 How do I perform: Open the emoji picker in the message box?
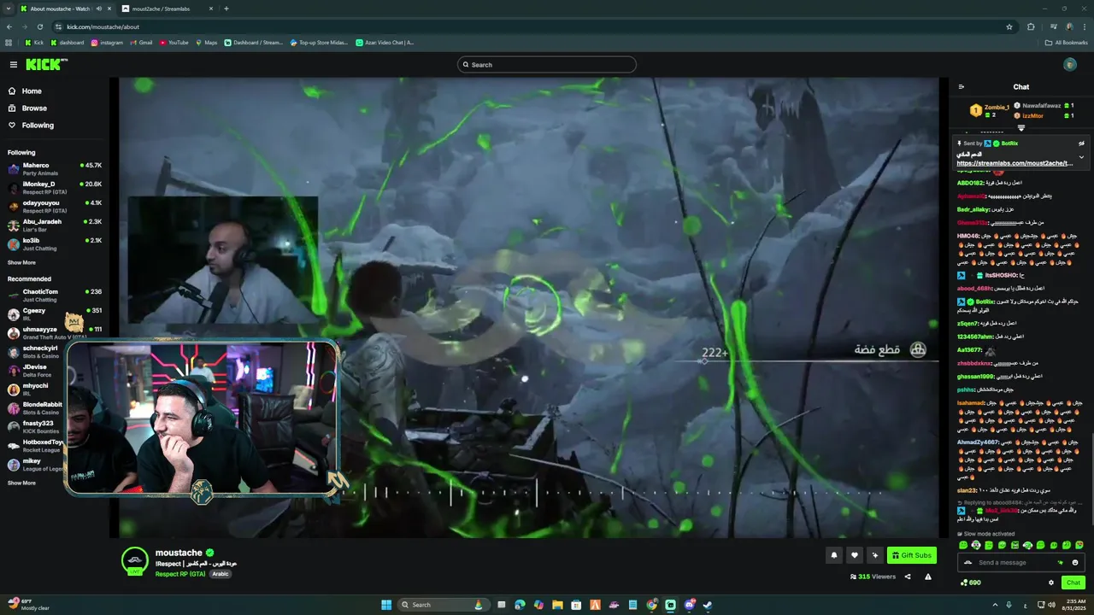(1075, 562)
